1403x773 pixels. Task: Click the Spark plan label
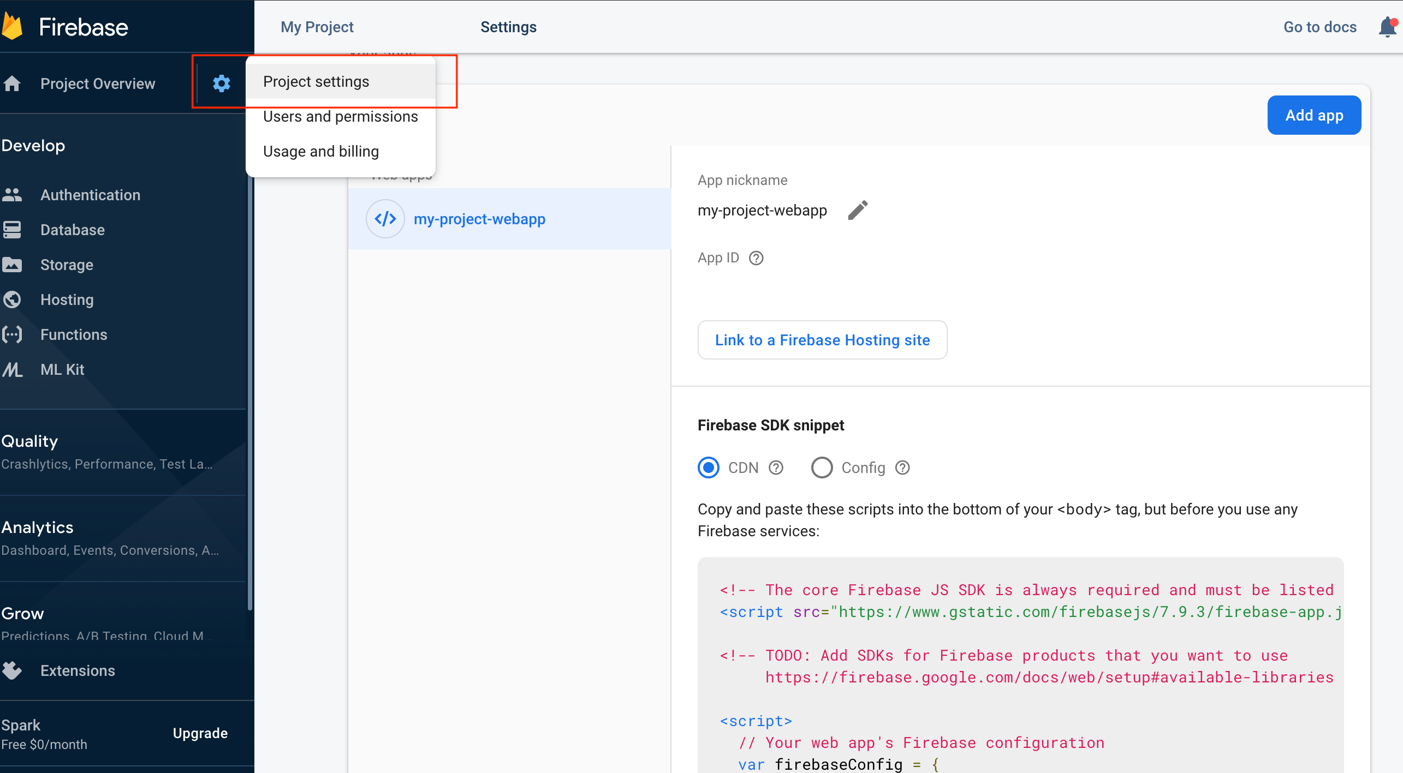click(x=21, y=725)
